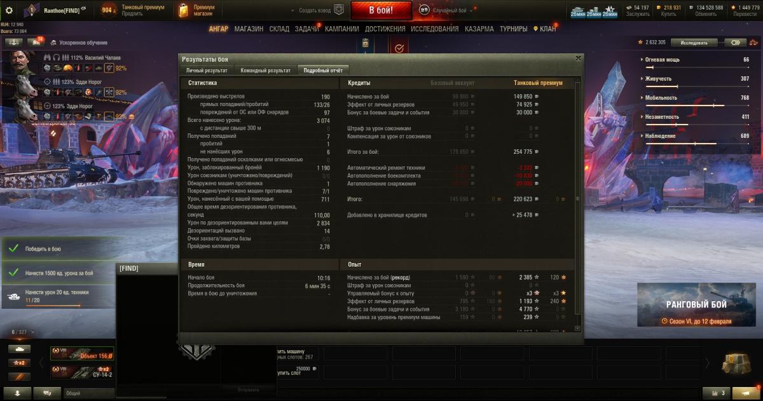Toggle the x2 bonus tank filter
This screenshot has height=401, width=763.
click(x=18, y=362)
